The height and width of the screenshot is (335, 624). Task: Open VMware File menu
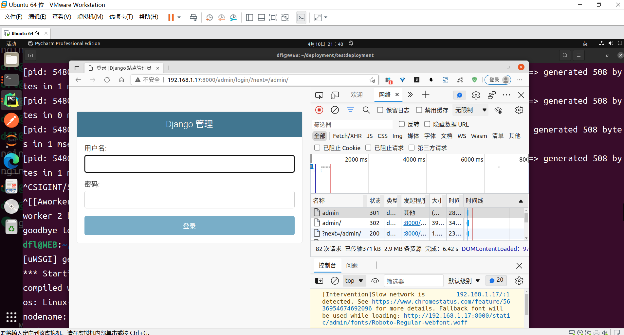13,17
